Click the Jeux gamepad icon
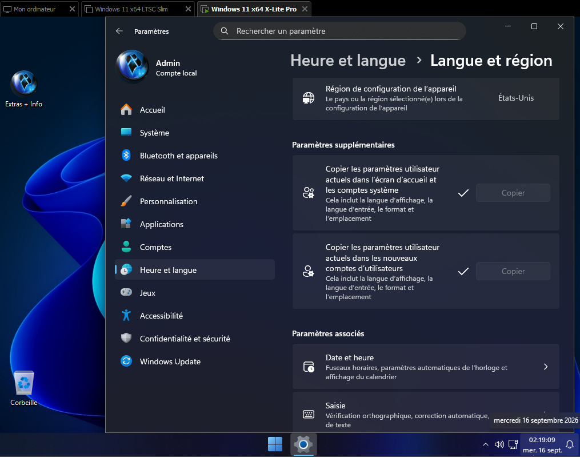The width and height of the screenshot is (580, 457). [x=126, y=292]
